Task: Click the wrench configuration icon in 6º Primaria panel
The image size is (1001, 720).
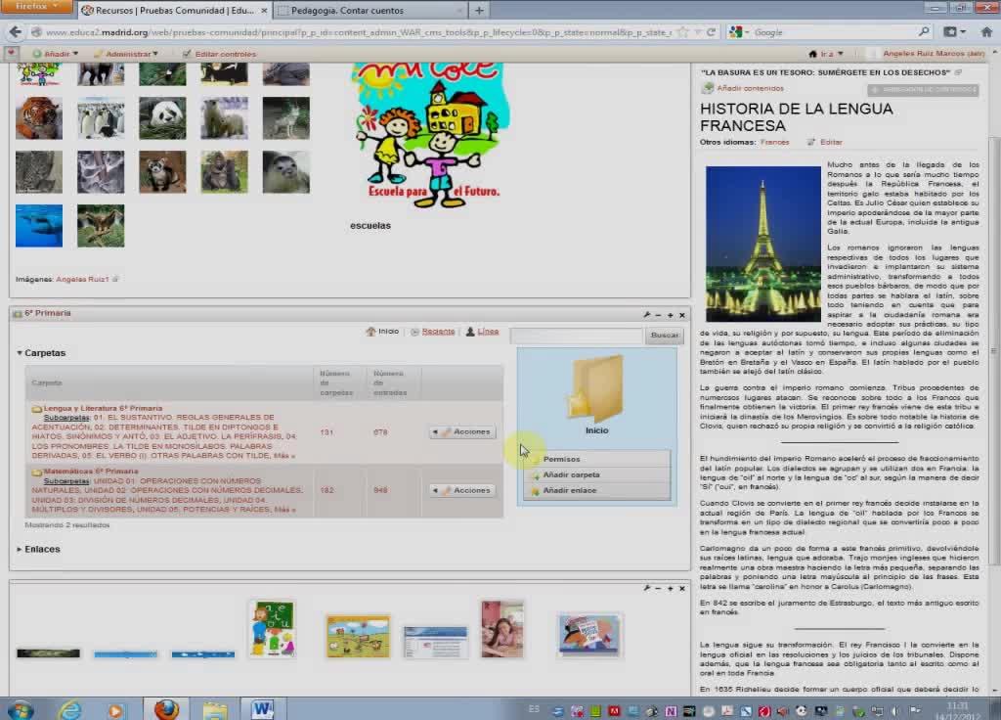Action: [647, 314]
